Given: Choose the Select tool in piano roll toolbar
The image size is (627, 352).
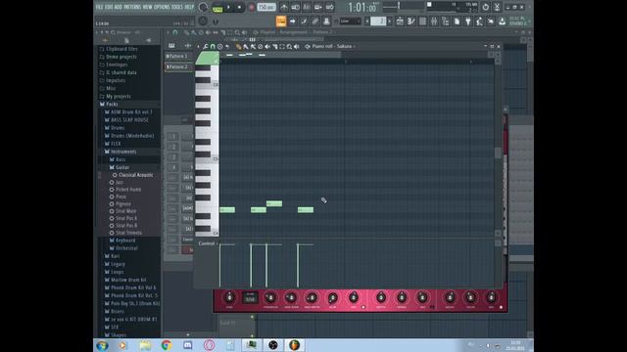Looking at the screenshot, I should click(x=282, y=47).
